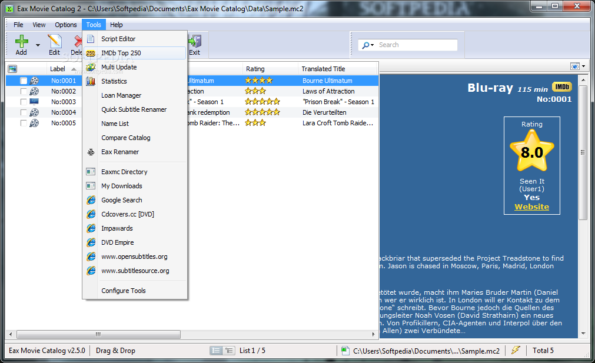Click the catalog file icon in status bar
Image resolution: width=595 pixels, height=363 pixels.
click(x=345, y=351)
